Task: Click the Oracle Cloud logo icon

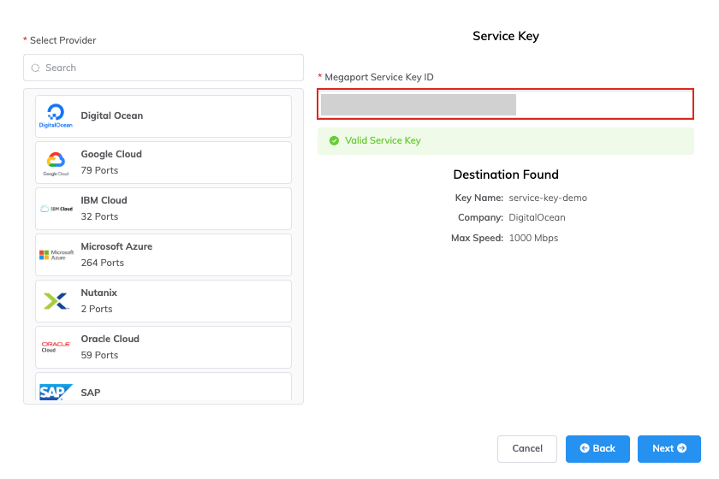Action: coord(56,346)
